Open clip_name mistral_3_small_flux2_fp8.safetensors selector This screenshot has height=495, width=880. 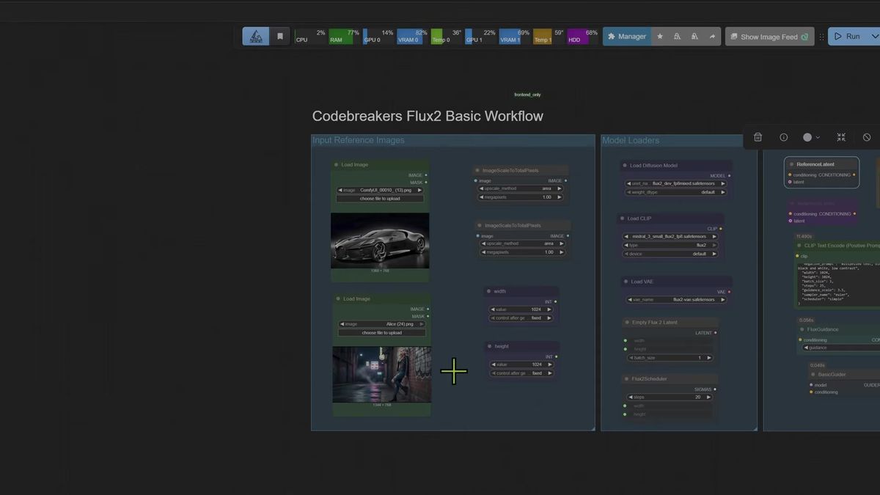coord(670,236)
